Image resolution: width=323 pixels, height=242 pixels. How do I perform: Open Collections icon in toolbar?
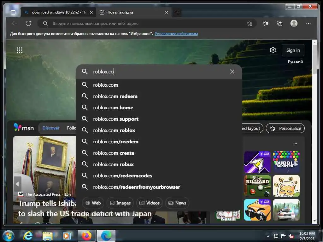pos(279,23)
